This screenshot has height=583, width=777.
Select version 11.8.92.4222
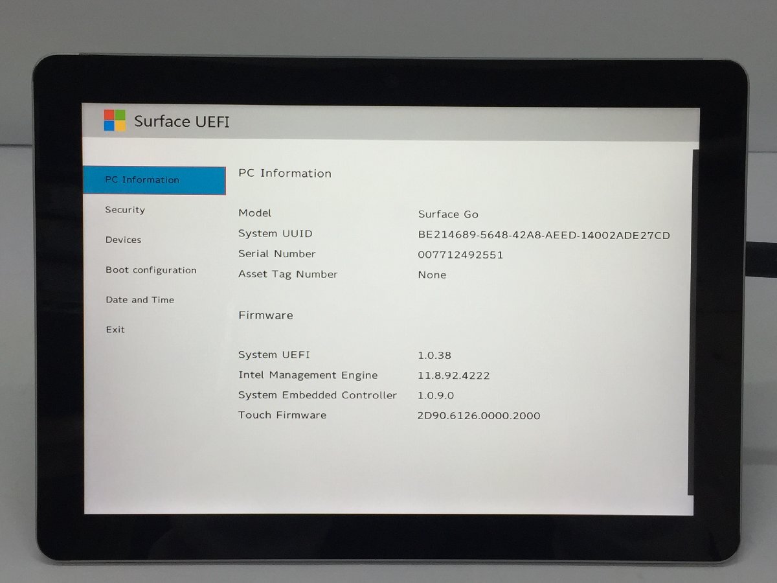coord(453,376)
